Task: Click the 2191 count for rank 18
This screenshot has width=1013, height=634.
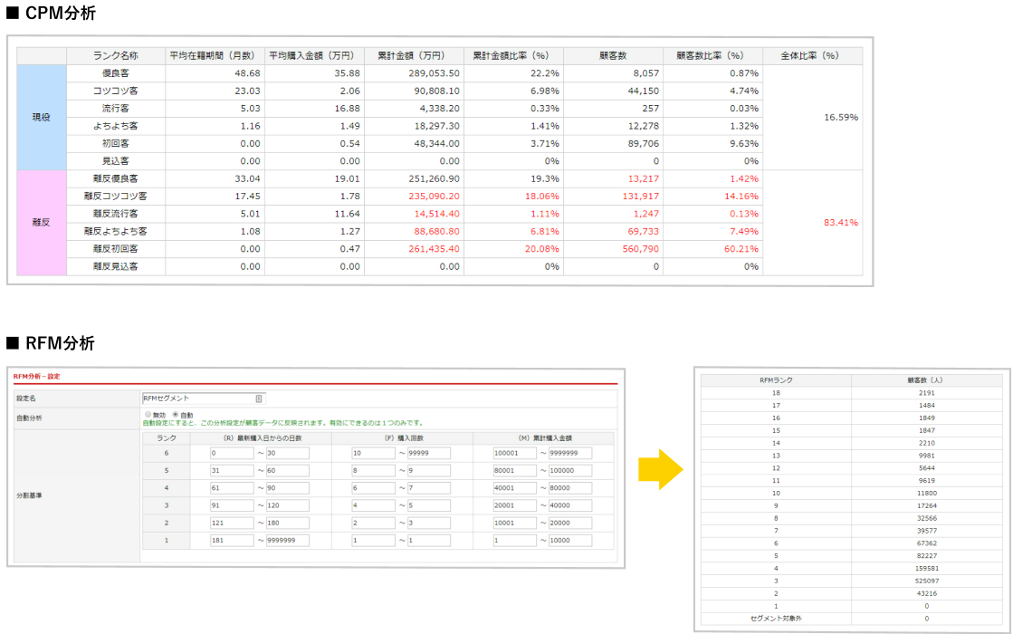Action: click(x=926, y=393)
